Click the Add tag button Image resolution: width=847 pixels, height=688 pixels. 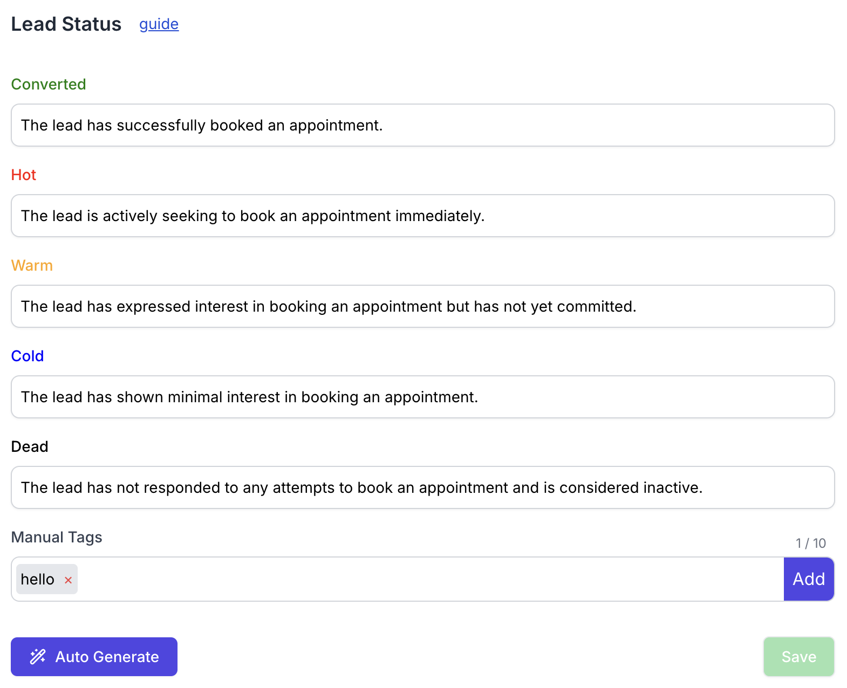809,579
